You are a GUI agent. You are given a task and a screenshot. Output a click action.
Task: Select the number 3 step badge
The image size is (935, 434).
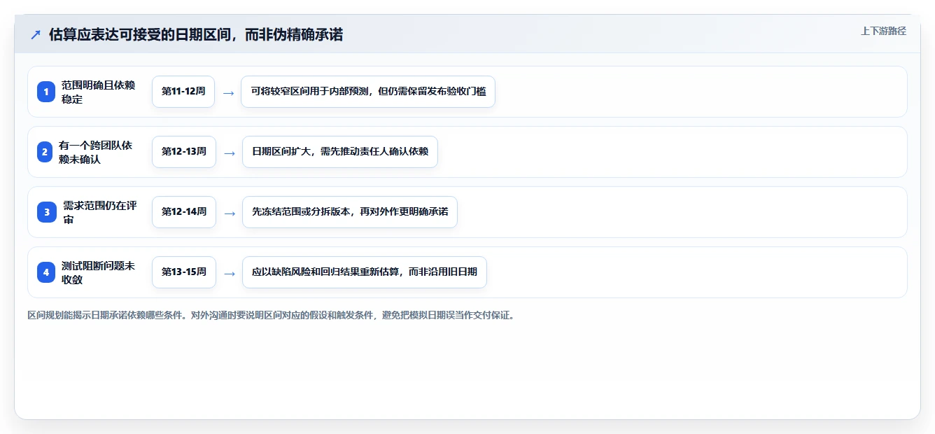pyautogui.click(x=47, y=212)
